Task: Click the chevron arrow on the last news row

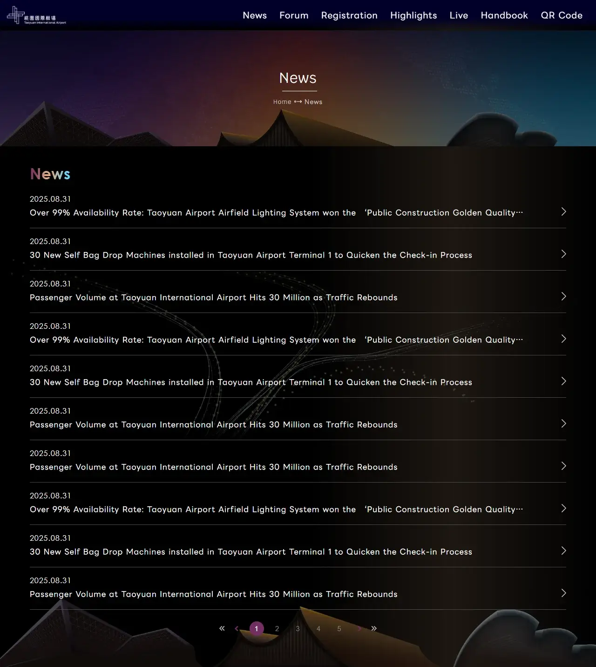Action: (563, 593)
